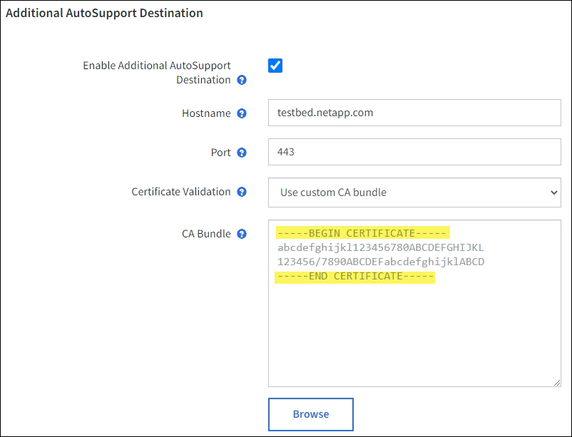Click the Additional AutoSupport Destination heading

[105, 13]
